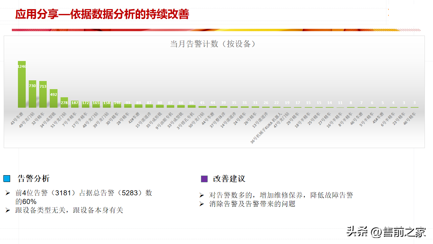Click the arrow bullet before 消除告警及告警带来的问题

(202, 204)
